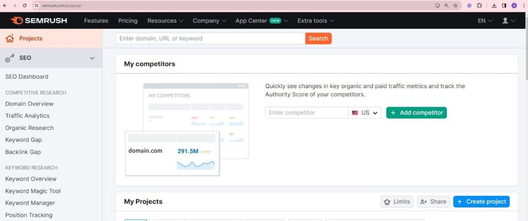Click the Limits button

(397, 201)
